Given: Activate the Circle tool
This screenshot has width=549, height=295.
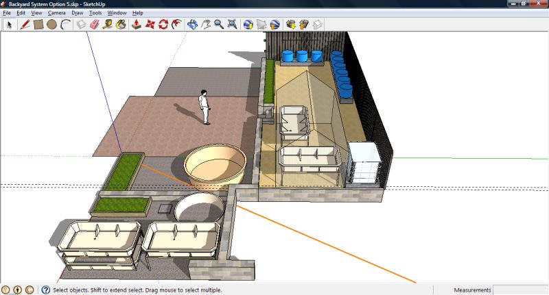Looking at the screenshot, I should (x=52, y=25).
